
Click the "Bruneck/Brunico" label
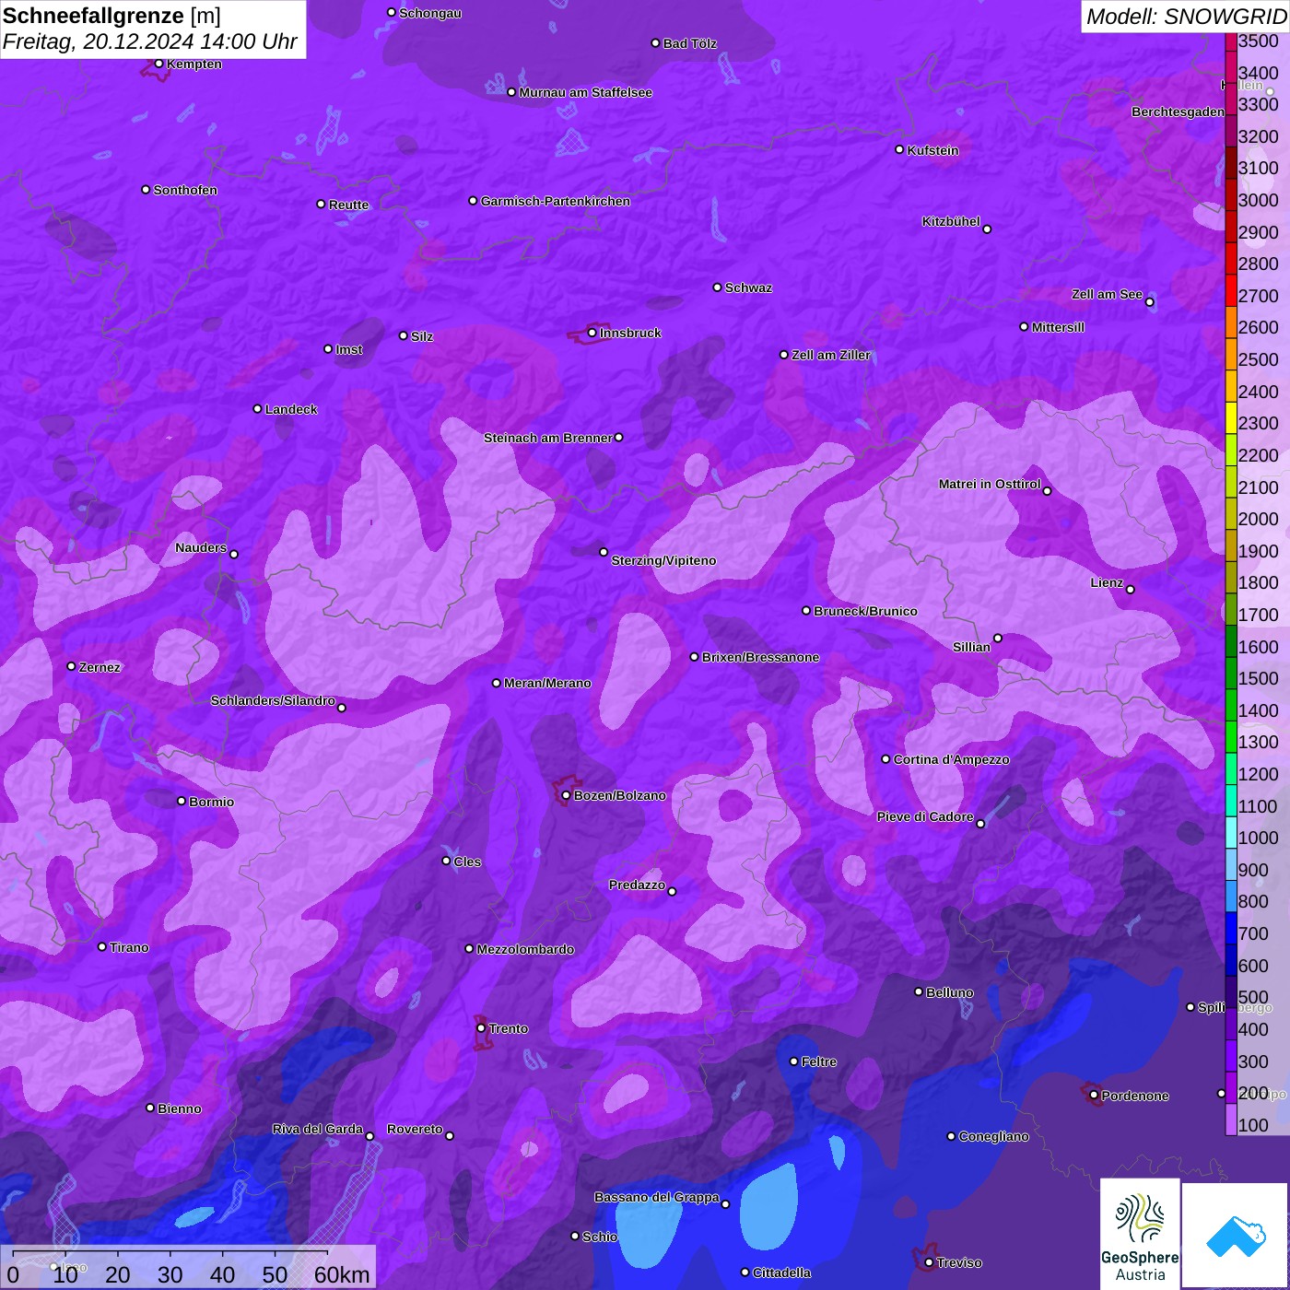click(865, 611)
